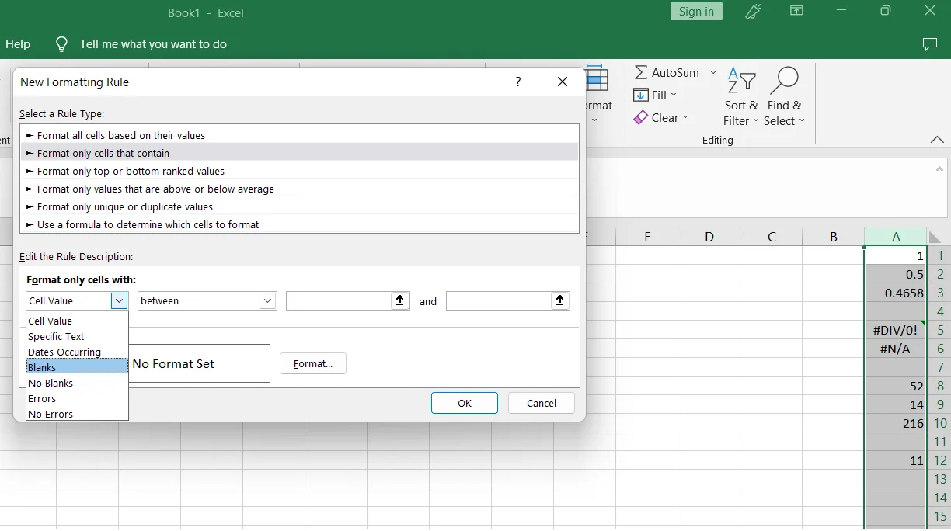Select column D header

pos(709,237)
